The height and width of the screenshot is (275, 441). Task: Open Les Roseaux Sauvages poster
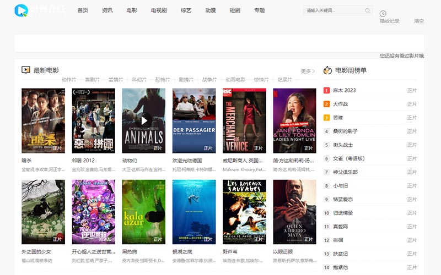tap(244, 212)
